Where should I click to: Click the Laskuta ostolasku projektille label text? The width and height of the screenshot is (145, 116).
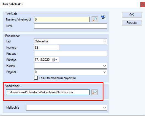pyautogui.click(x=58, y=78)
